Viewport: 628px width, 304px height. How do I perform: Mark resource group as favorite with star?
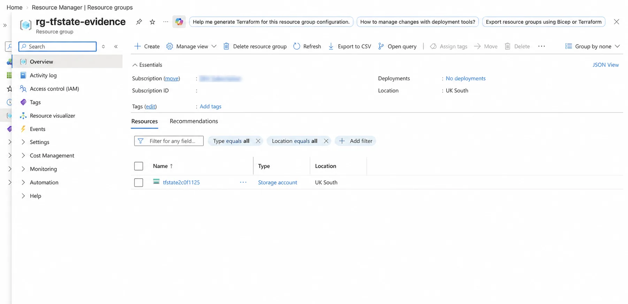[152, 22]
